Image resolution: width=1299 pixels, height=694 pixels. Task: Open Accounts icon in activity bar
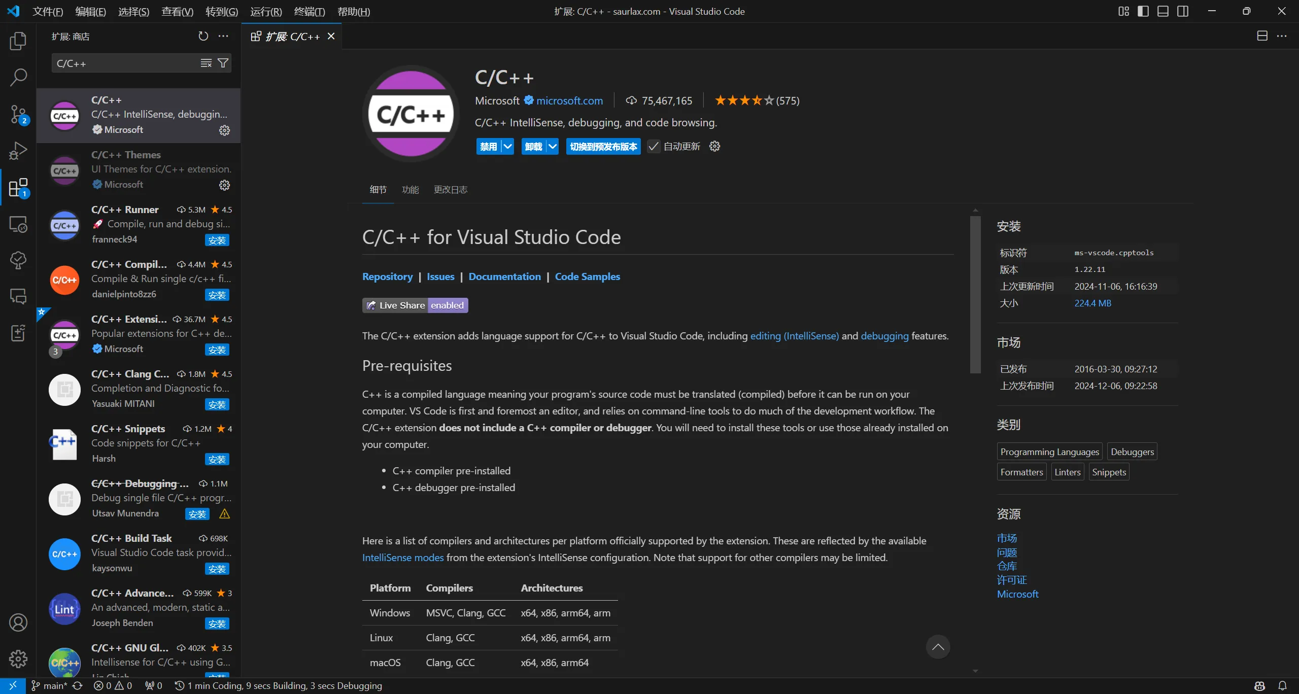pos(18,622)
